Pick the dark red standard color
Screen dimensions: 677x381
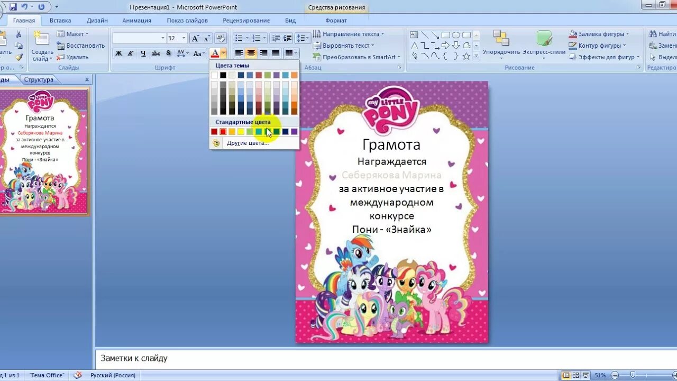tap(214, 132)
